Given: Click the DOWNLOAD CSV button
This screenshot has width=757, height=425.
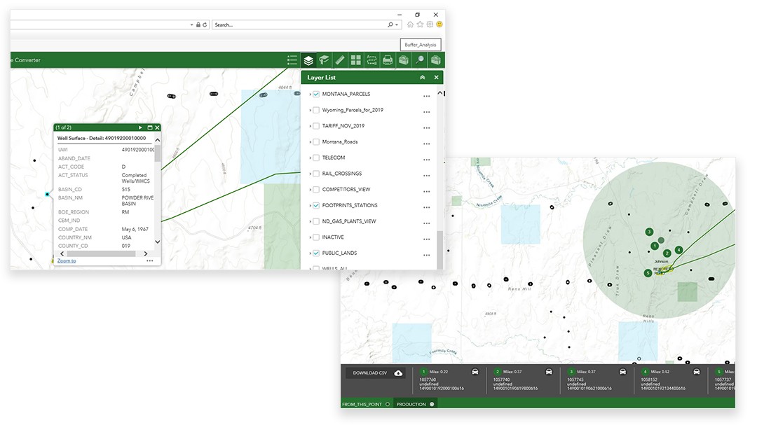Looking at the screenshot, I should tap(375, 373).
